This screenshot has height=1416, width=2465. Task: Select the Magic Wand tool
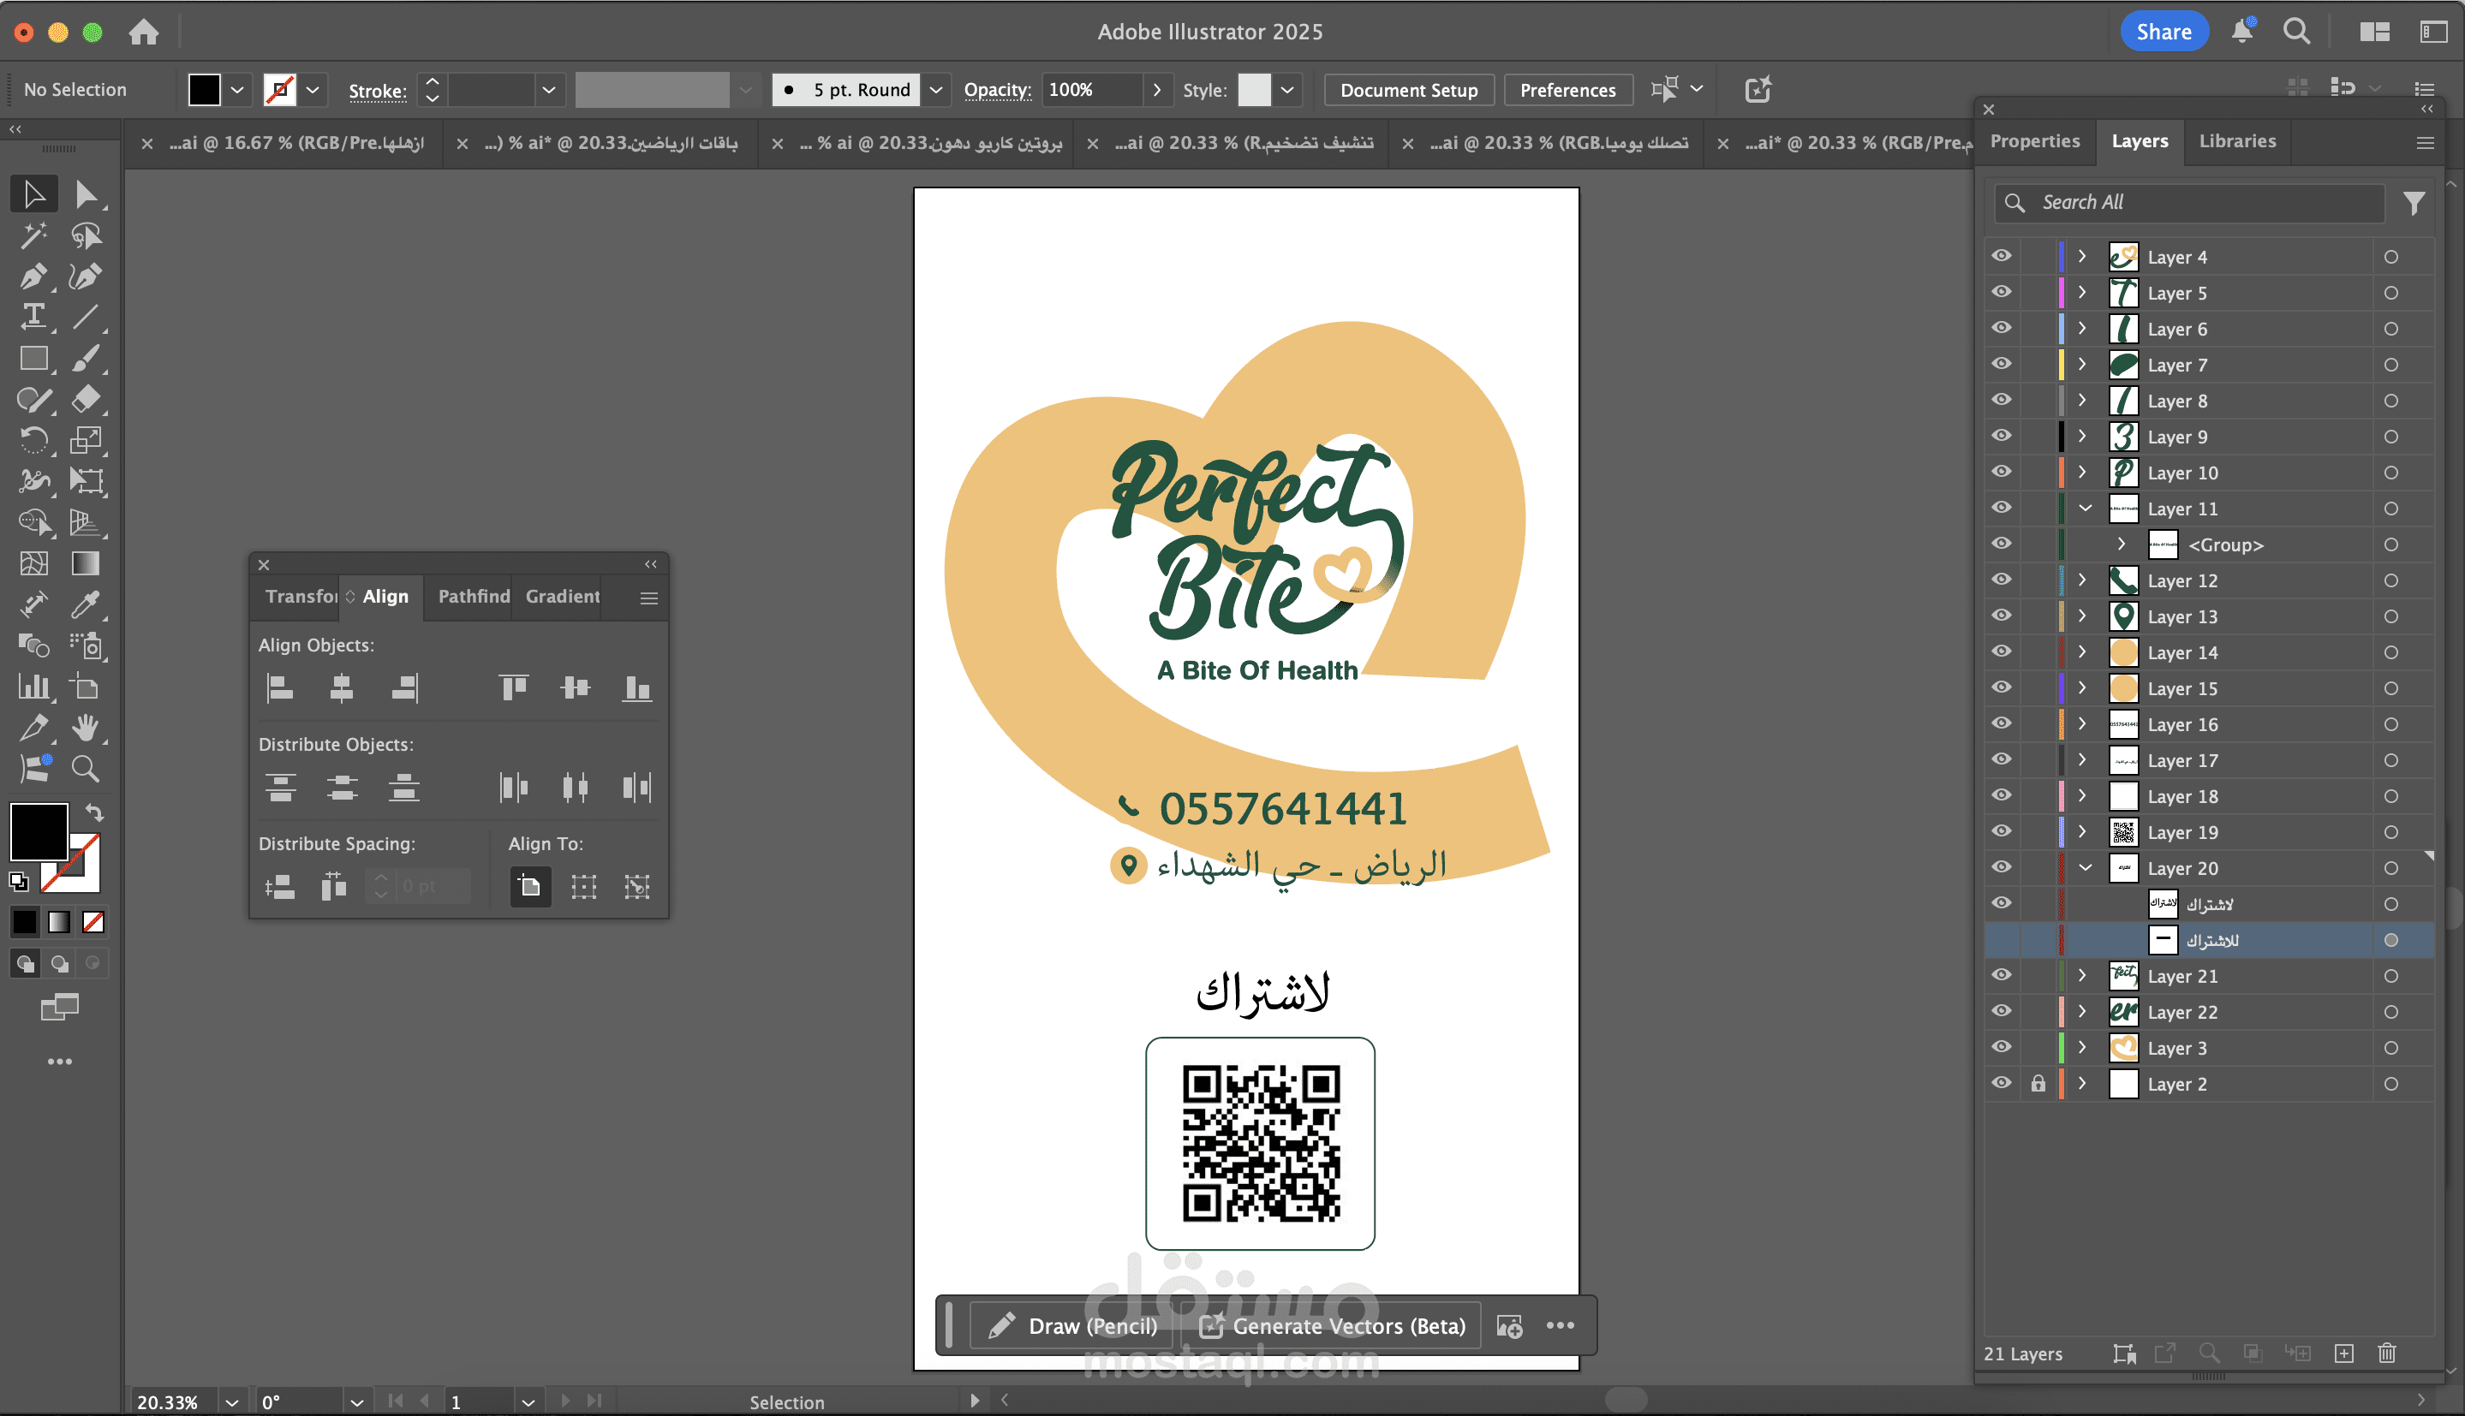point(33,235)
